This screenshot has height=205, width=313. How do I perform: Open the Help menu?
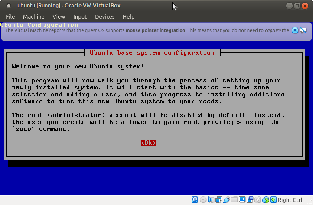tap(129, 16)
